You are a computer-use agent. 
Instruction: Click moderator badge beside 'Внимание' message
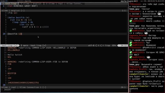131,45
